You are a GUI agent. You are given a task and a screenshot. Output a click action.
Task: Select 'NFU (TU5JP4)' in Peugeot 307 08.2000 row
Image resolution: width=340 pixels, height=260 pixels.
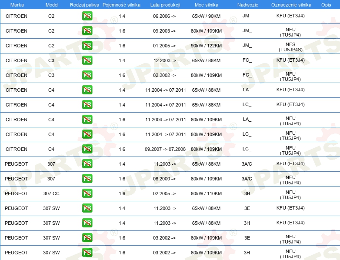coord(290,180)
